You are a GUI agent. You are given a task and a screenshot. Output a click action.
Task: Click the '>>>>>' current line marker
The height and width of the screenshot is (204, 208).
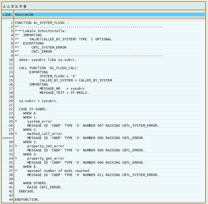(x=8, y=138)
